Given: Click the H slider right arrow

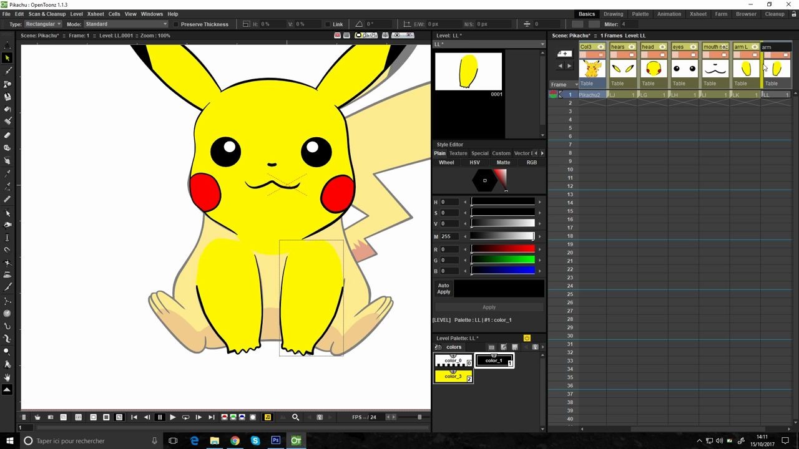Looking at the screenshot, I should click(540, 202).
